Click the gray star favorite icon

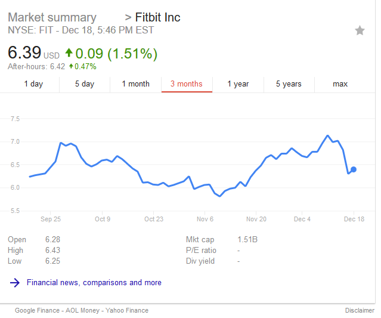click(x=360, y=30)
